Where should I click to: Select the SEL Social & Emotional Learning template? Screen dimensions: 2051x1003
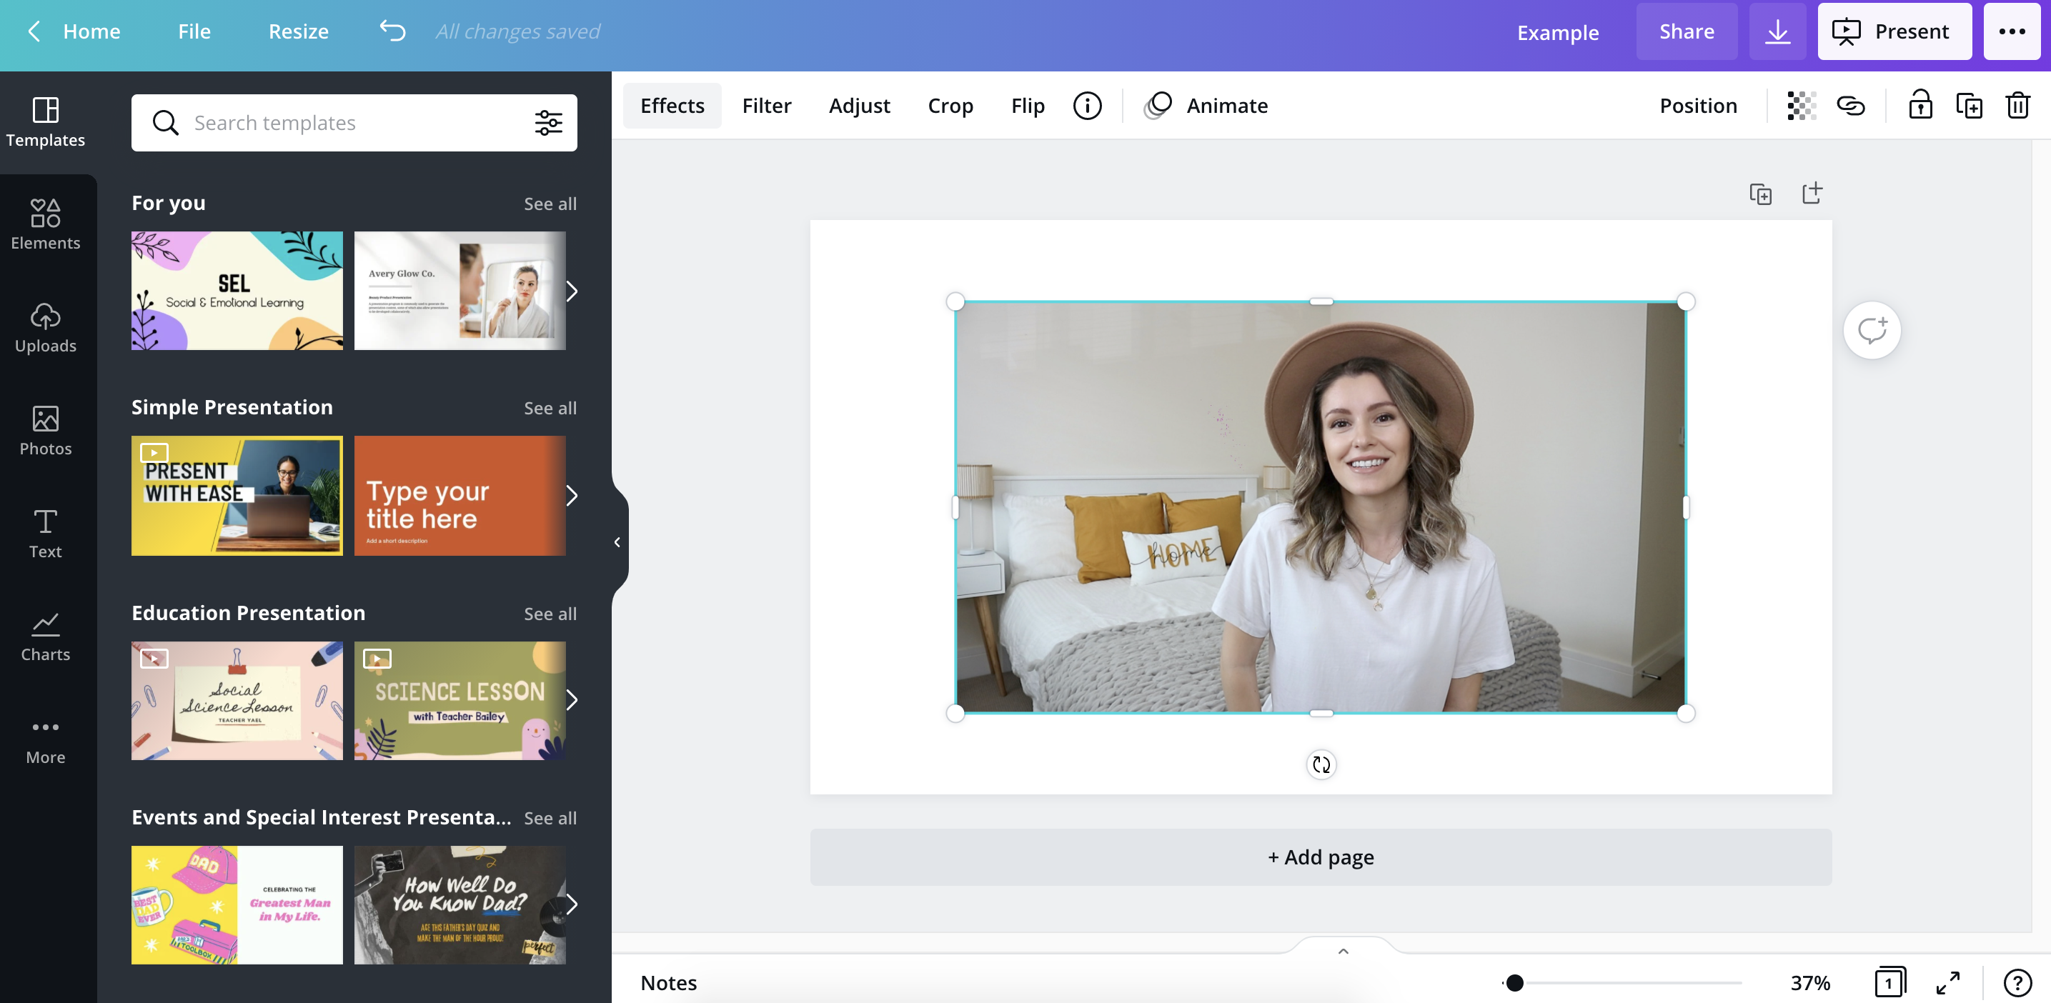(x=237, y=291)
